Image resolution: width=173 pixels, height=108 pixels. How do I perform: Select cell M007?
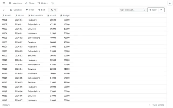[x=5, y=47]
